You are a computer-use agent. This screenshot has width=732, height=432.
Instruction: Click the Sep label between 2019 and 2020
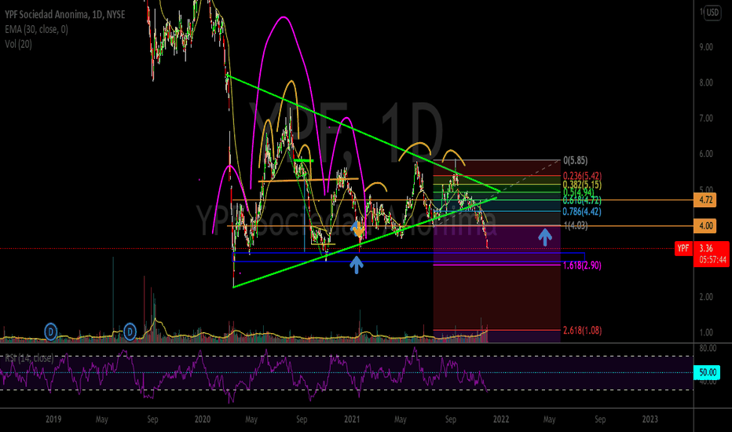(x=152, y=419)
